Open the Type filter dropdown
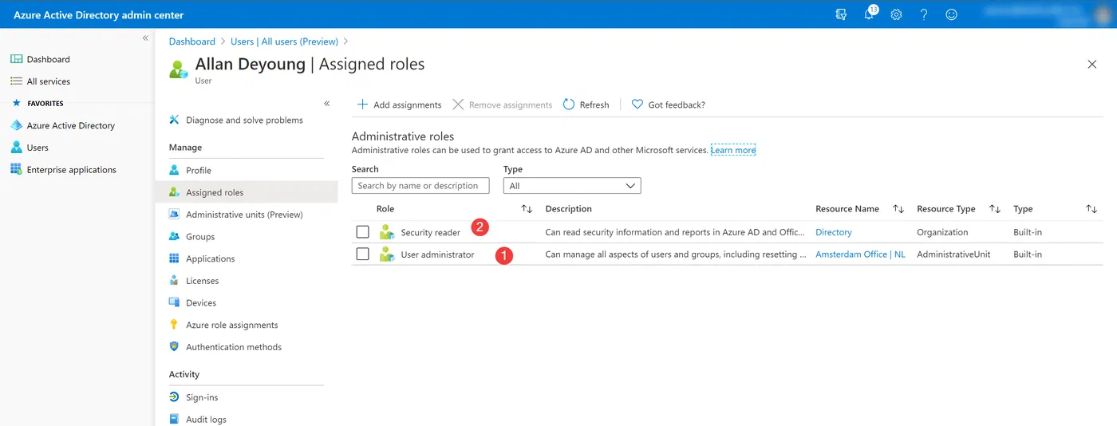Viewport: 1117px width, 426px height. pos(572,186)
